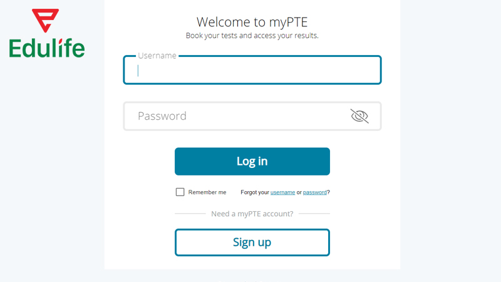
Task: Click the green Edulife wordmark
Action: [47, 48]
